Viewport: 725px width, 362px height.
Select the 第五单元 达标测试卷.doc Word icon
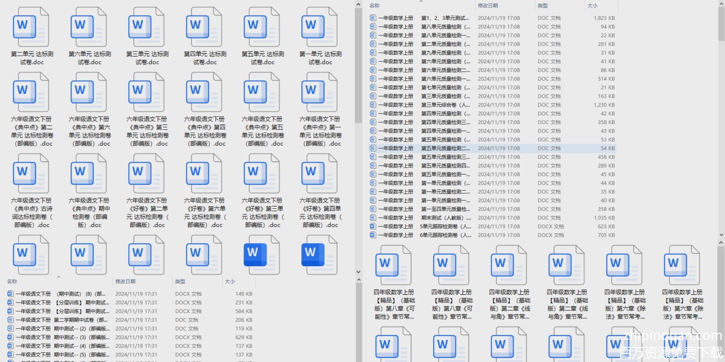tap(261, 27)
